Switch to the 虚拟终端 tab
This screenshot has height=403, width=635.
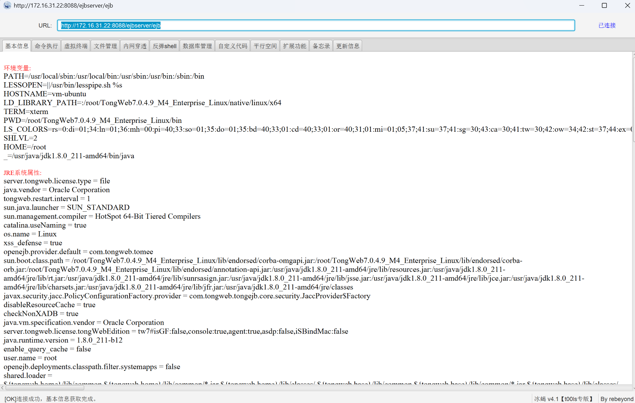pyautogui.click(x=76, y=46)
